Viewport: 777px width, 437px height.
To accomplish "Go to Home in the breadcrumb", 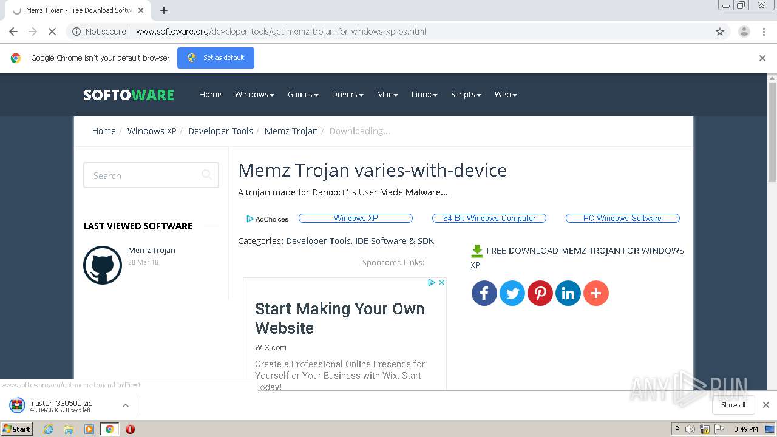I will (104, 130).
